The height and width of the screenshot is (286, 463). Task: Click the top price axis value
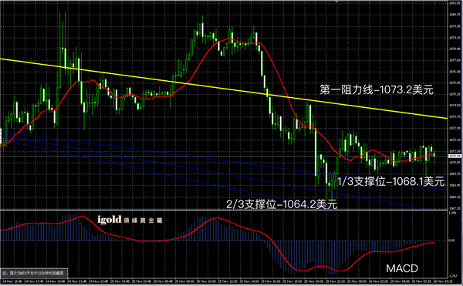[x=454, y=3]
